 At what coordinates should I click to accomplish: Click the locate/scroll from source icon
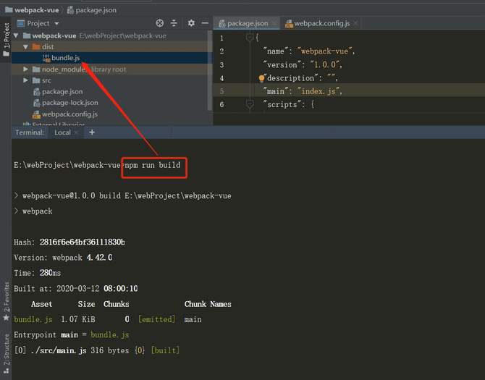point(159,23)
